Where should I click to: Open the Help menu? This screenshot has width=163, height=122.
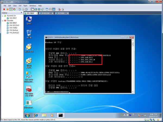coord(40,6)
